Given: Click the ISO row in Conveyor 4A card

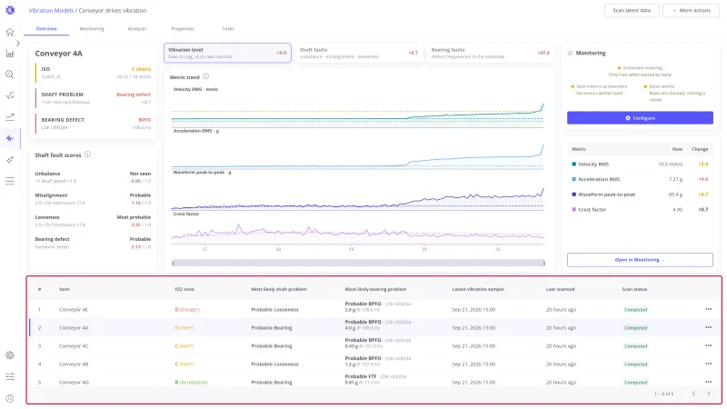Looking at the screenshot, I should (x=94, y=73).
